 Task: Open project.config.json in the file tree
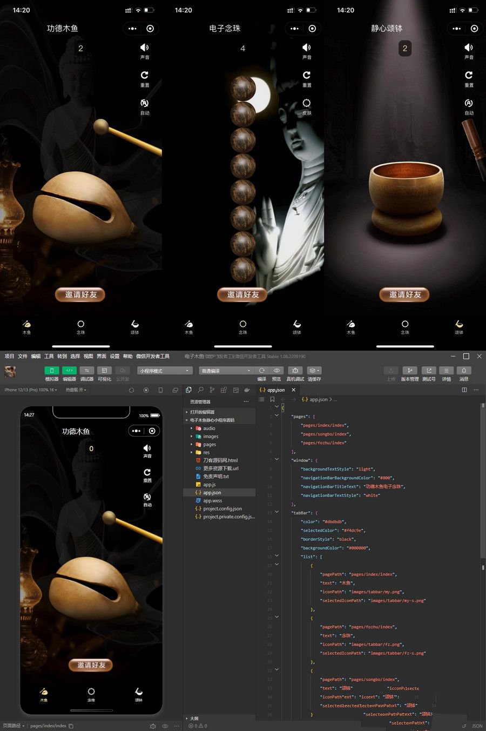pyautogui.click(x=222, y=509)
